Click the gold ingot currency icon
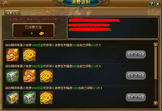This screenshot has width=162, height=111. (x=41, y=33)
